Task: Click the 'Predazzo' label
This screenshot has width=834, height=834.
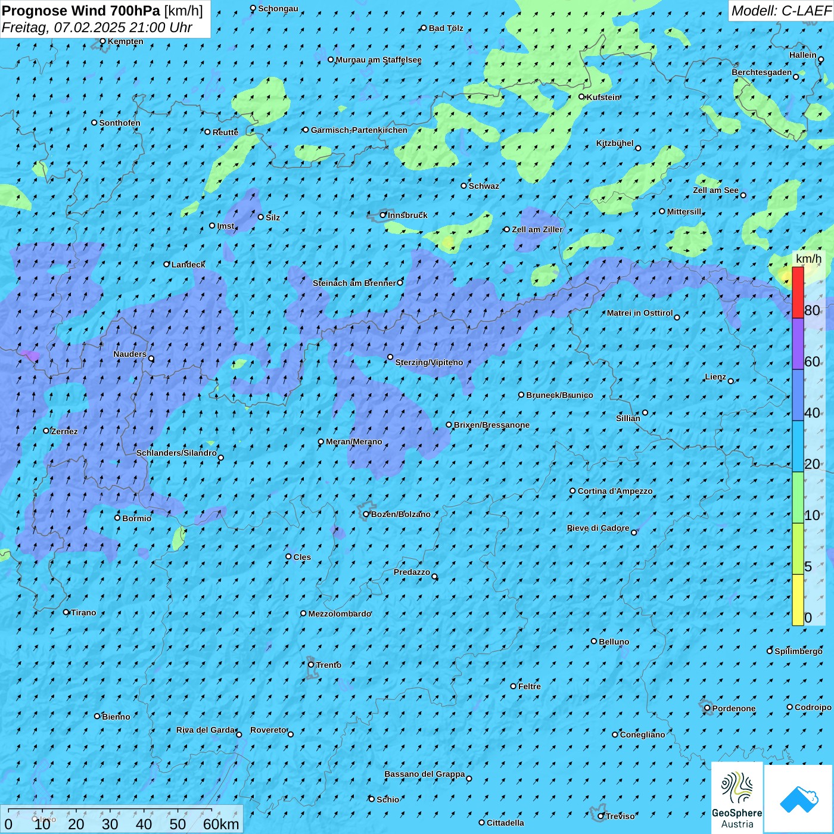Action: coord(412,572)
